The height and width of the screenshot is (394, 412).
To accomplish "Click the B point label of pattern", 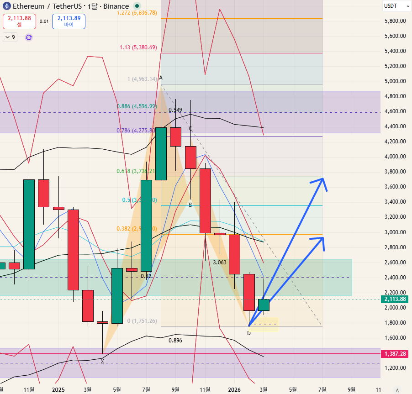I will tap(190, 205).
